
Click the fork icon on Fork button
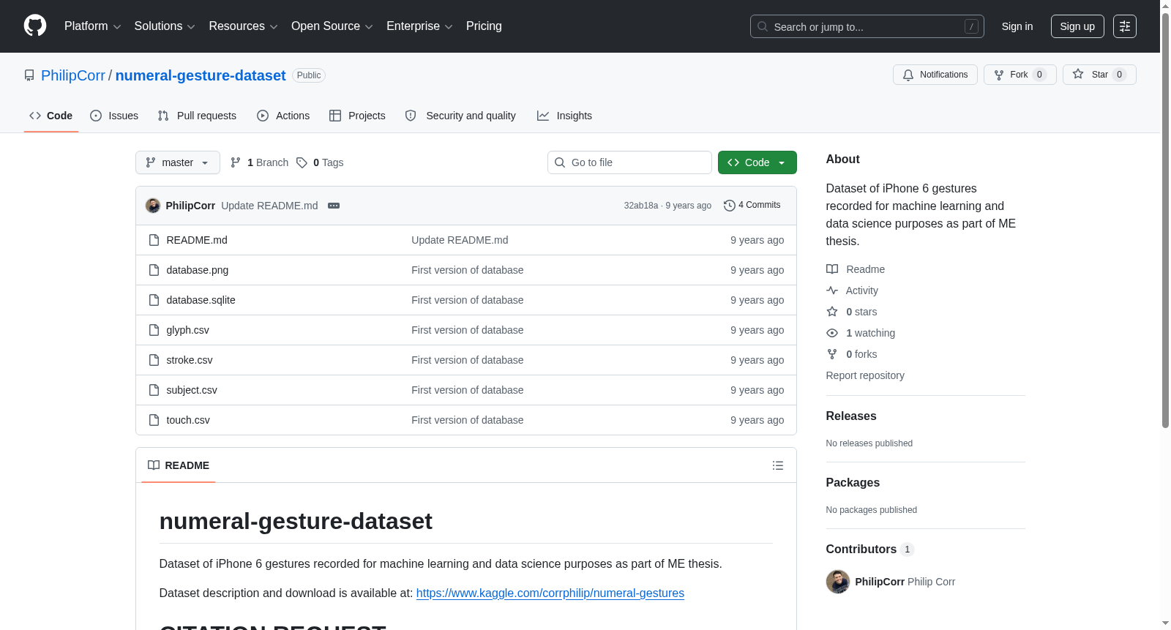pos(999,75)
